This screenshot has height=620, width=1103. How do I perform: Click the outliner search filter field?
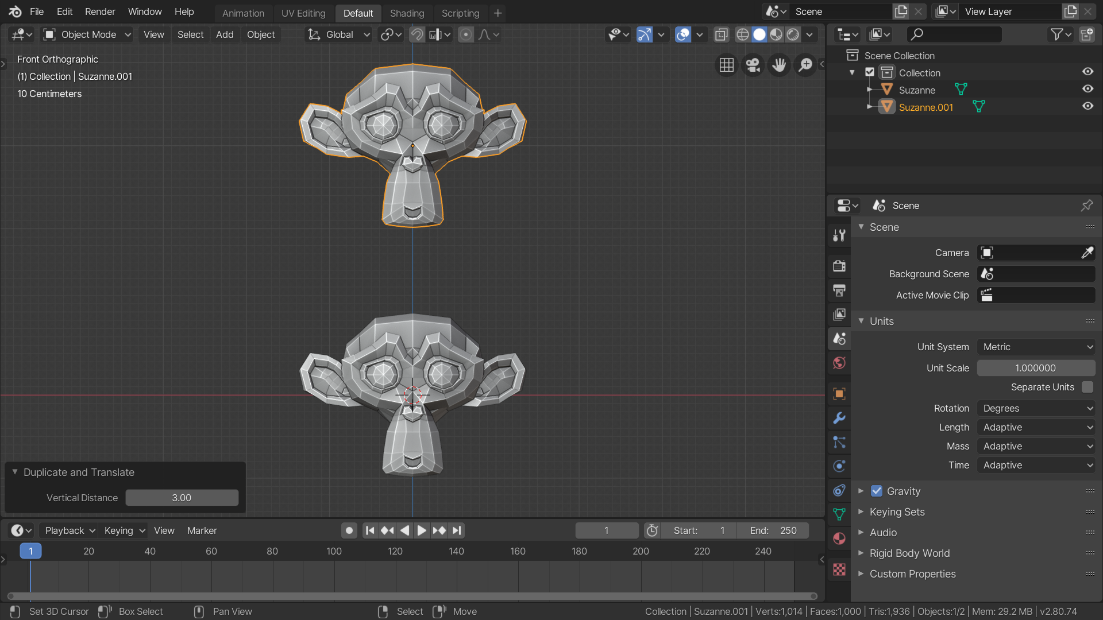(x=954, y=34)
